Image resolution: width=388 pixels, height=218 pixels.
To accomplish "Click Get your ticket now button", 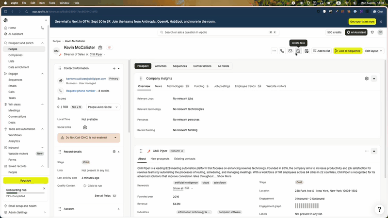I will click(x=362, y=22).
